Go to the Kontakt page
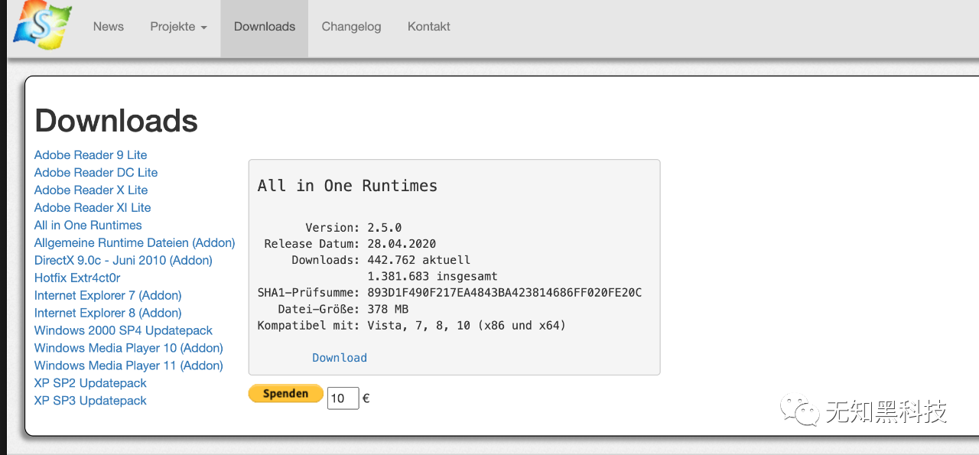Viewport: 979px width, 455px height. (x=429, y=27)
